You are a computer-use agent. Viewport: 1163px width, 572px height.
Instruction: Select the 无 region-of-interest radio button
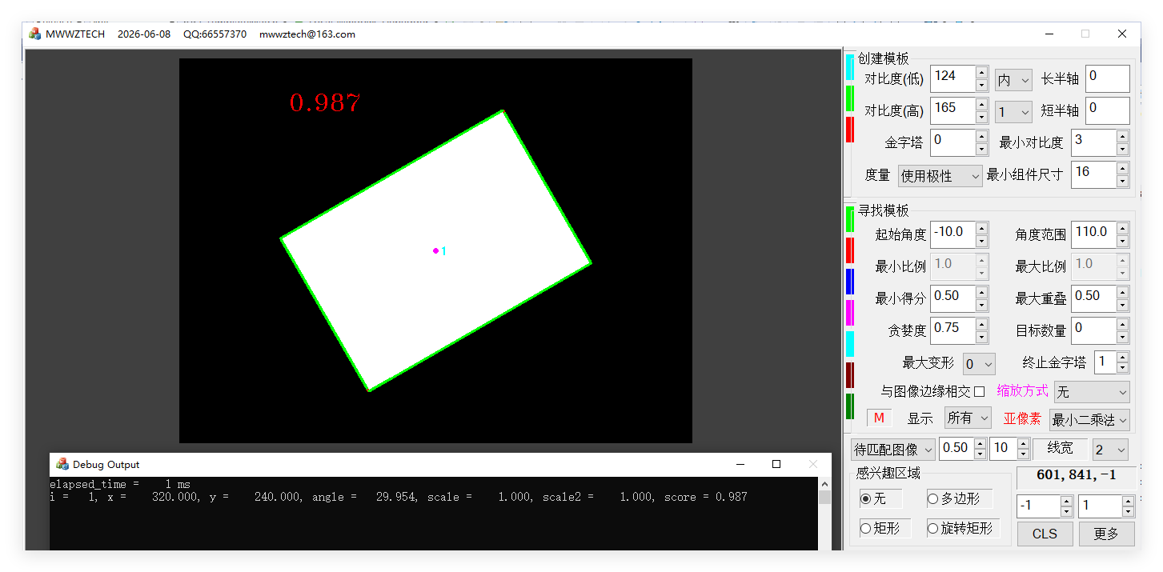point(865,498)
